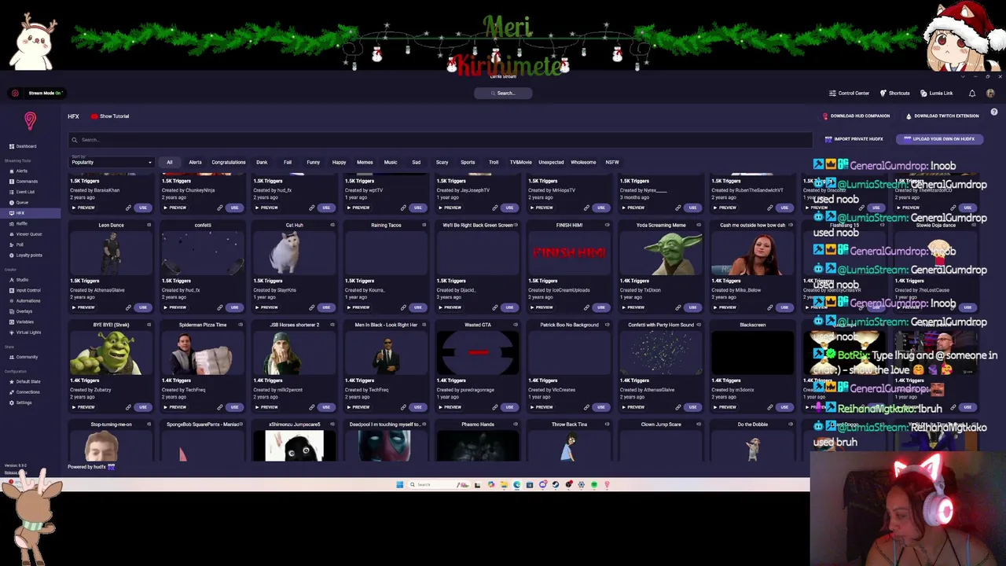Open Connections in the sidebar
The width and height of the screenshot is (1006, 566).
click(31, 392)
